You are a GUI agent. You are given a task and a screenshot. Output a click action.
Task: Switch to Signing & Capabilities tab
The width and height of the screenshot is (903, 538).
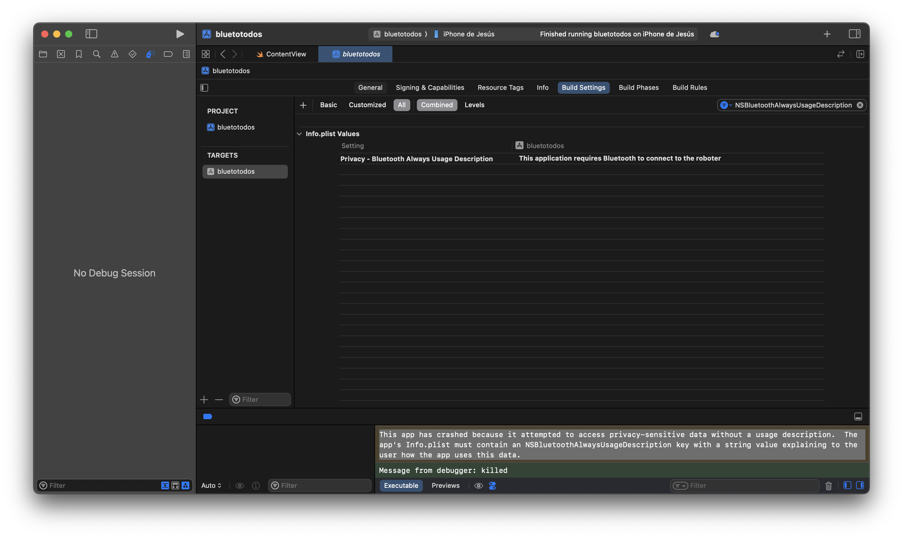coord(430,87)
